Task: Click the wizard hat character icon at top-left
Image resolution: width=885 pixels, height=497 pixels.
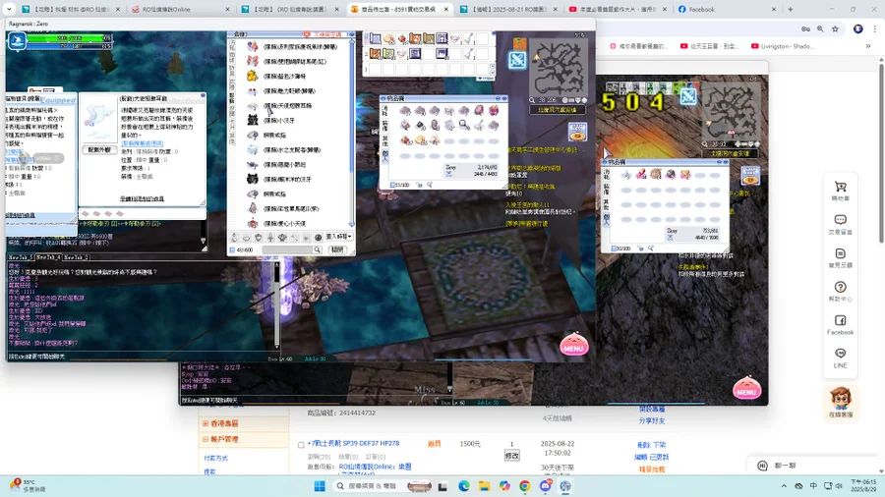Action: coord(17,41)
